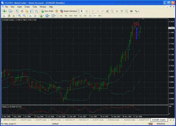Open the Help menu
Image resolution: width=176 pixels, height=126 pixels.
coord(51,7)
